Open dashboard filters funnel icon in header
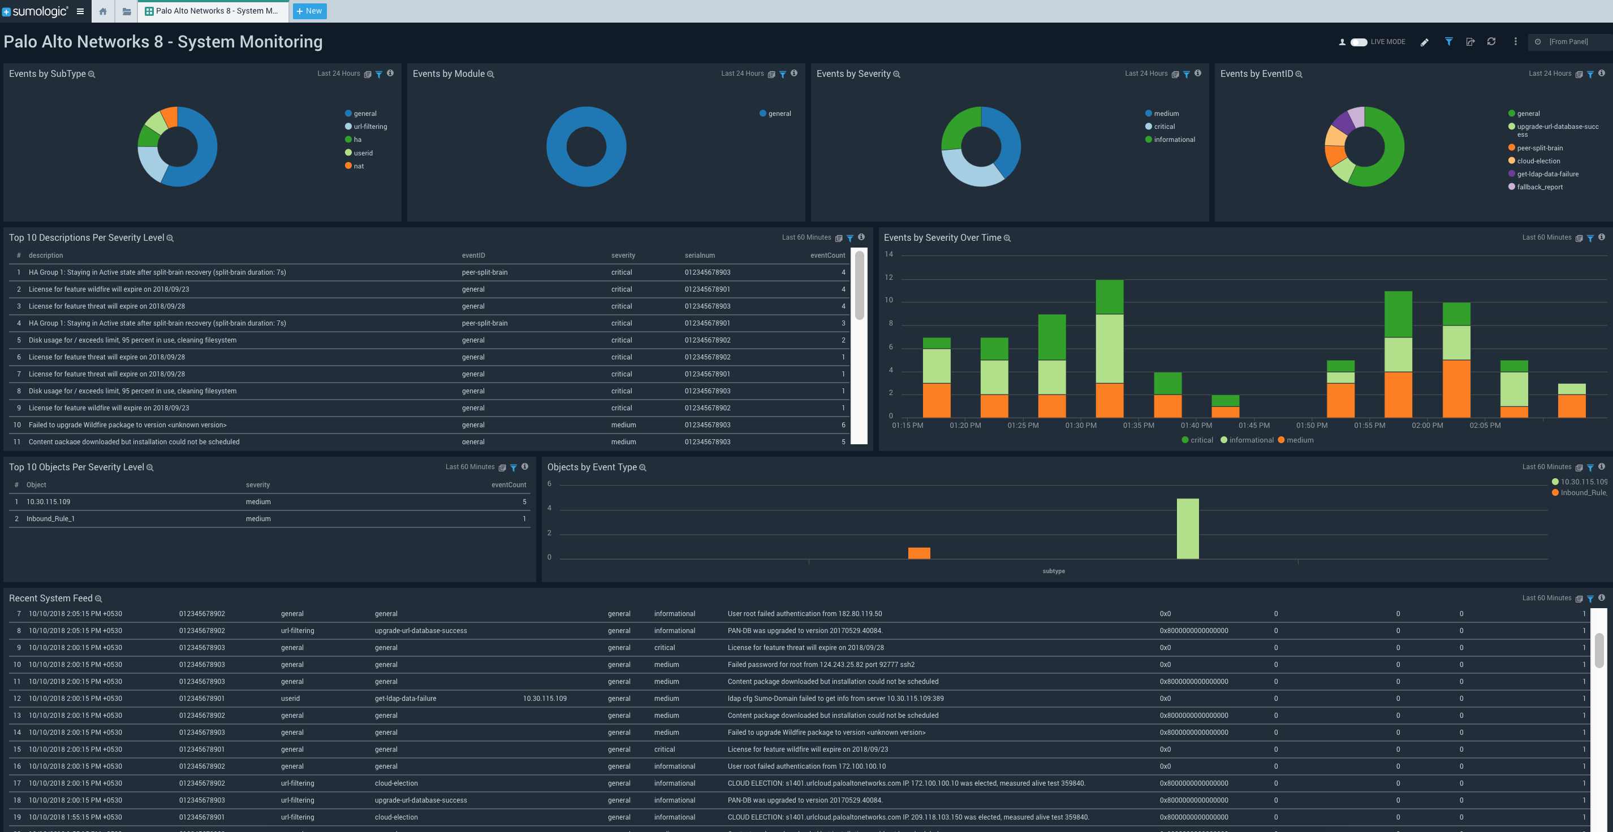The width and height of the screenshot is (1613, 832). pos(1448,42)
